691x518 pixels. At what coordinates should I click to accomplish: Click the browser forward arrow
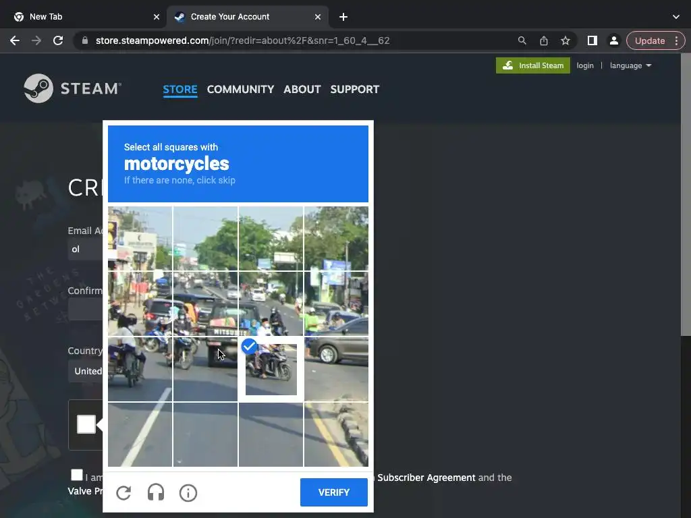click(36, 40)
